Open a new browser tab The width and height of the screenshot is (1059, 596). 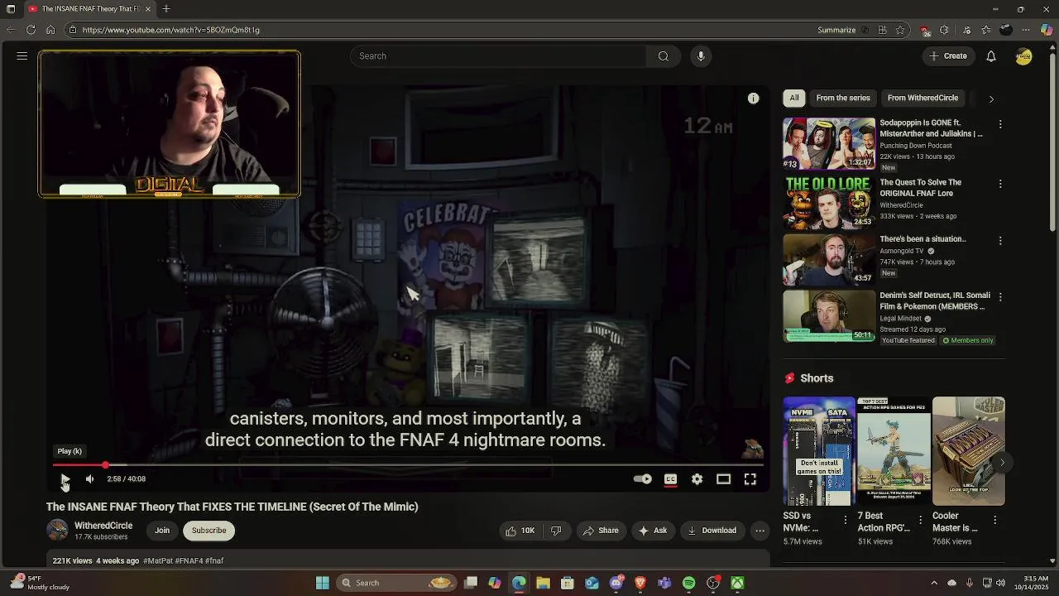[x=166, y=9]
